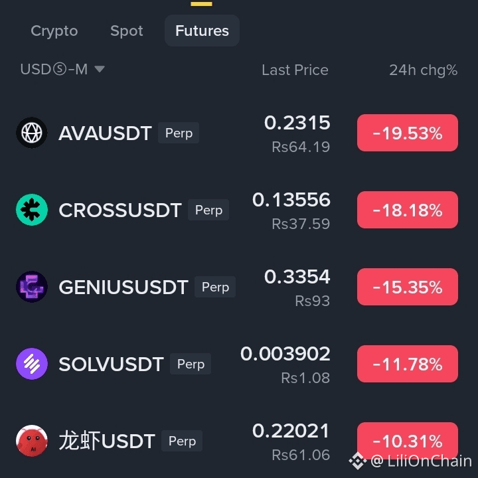Expand the USDⓈ-M market dropdown arrow
This screenshot has height=478, width=478.
click(x=100, y=69)
